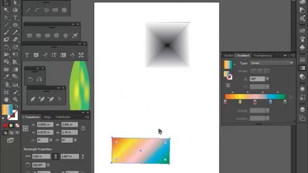Select the Eyedropper tool
Viewport: 308px width, 173px height.
click(x=6, y=77)
